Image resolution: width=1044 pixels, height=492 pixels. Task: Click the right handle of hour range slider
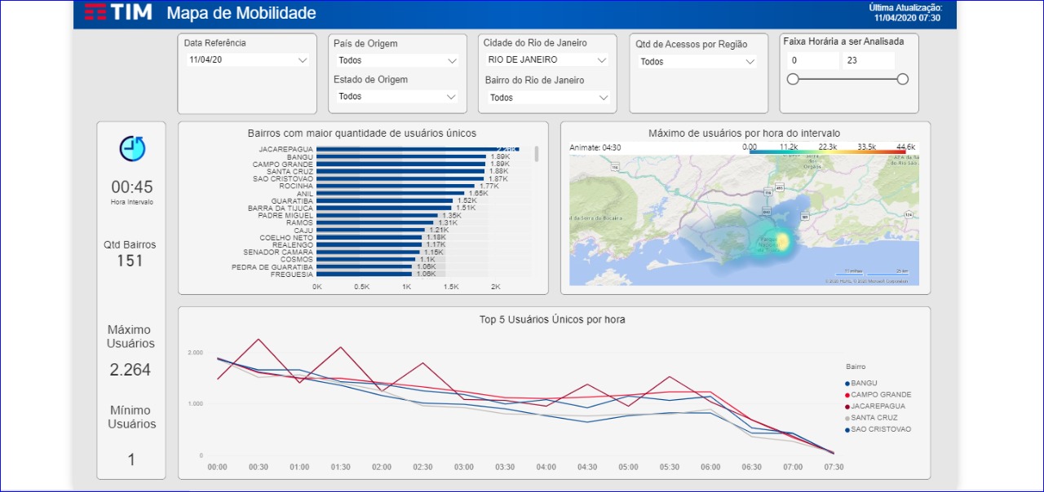(902, 79)
